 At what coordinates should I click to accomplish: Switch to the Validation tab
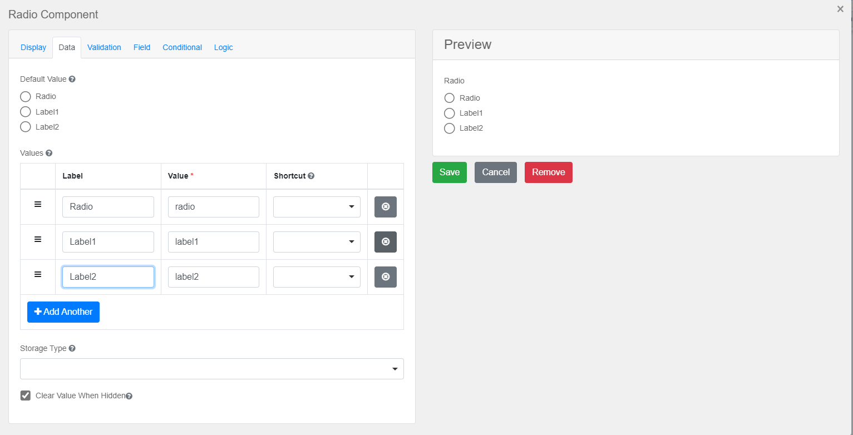click(104, 47)
